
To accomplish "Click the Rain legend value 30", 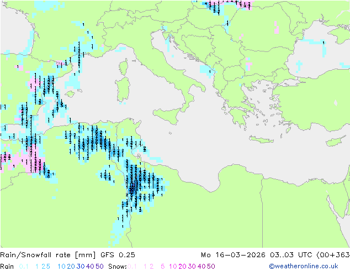I will (81, 267).
